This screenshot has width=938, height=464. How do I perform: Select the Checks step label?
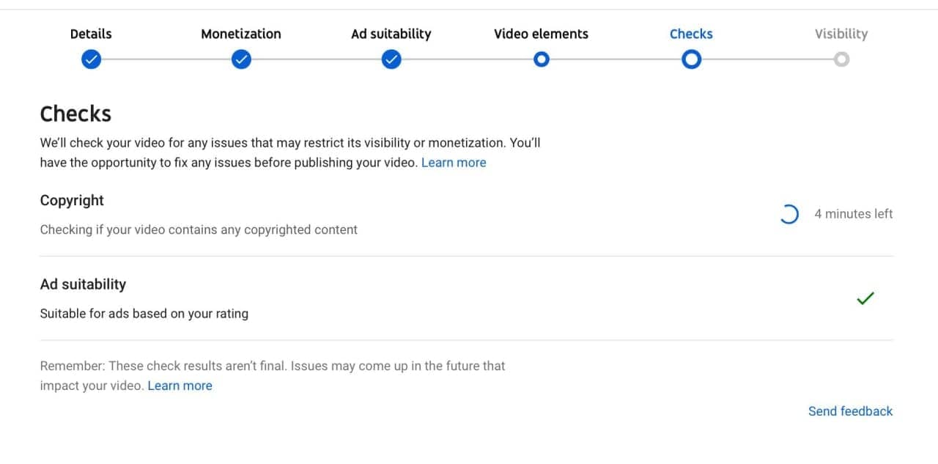coord(691,34)
